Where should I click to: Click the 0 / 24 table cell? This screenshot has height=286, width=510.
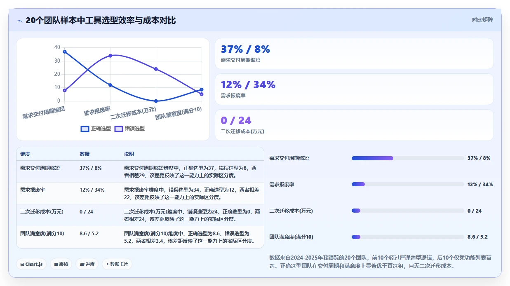[86, 212]
